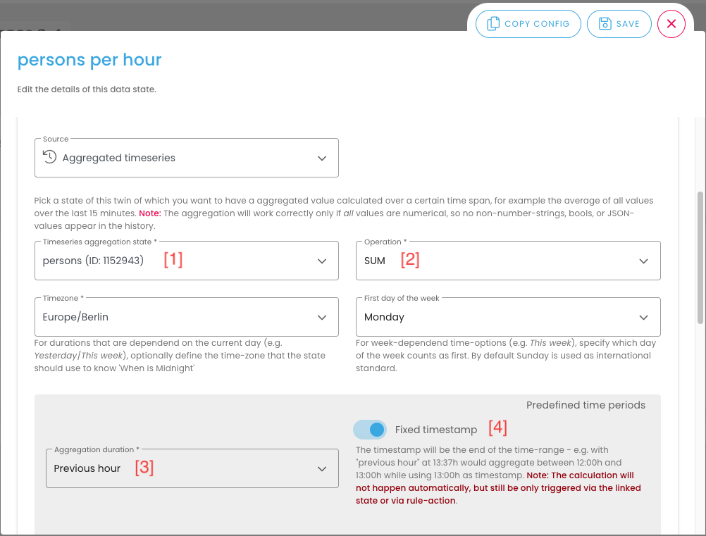Disable the Fixed timestamp toggle
The width and height of the screenshot is (706, 536).
pos(371,429)
